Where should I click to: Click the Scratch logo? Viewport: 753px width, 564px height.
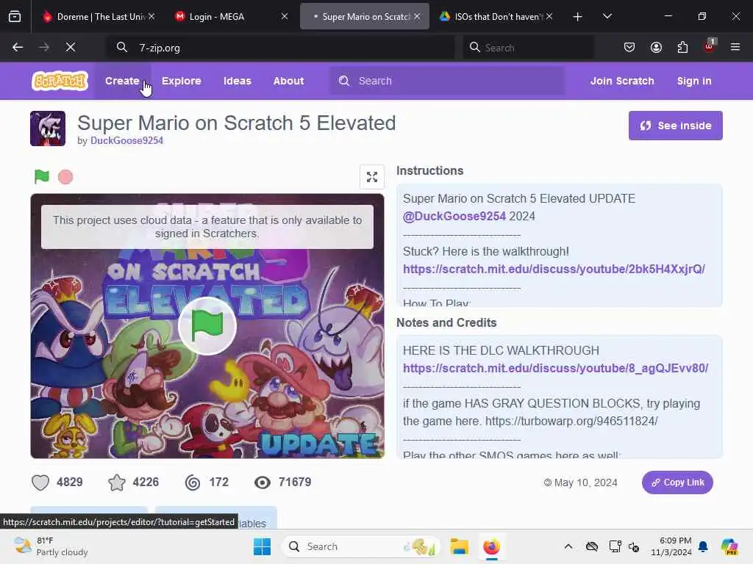click(x=60, y=81)
